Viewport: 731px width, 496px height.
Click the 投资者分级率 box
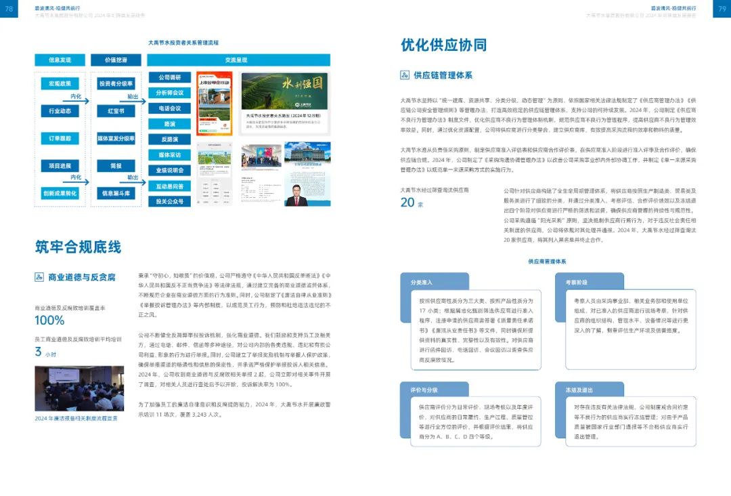pos(116,83)
